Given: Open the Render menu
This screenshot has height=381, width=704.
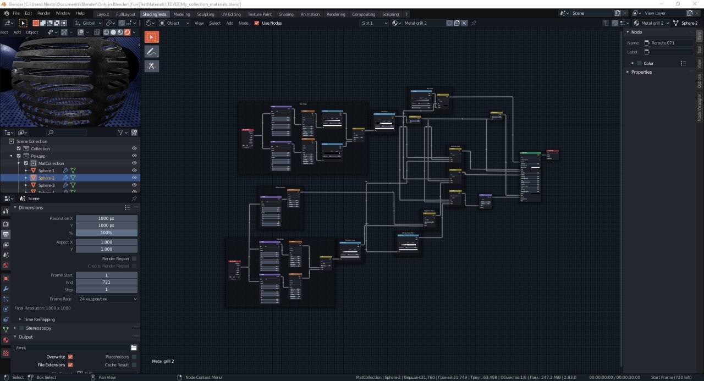Looking at the screenshot, I should click(43, 13).
